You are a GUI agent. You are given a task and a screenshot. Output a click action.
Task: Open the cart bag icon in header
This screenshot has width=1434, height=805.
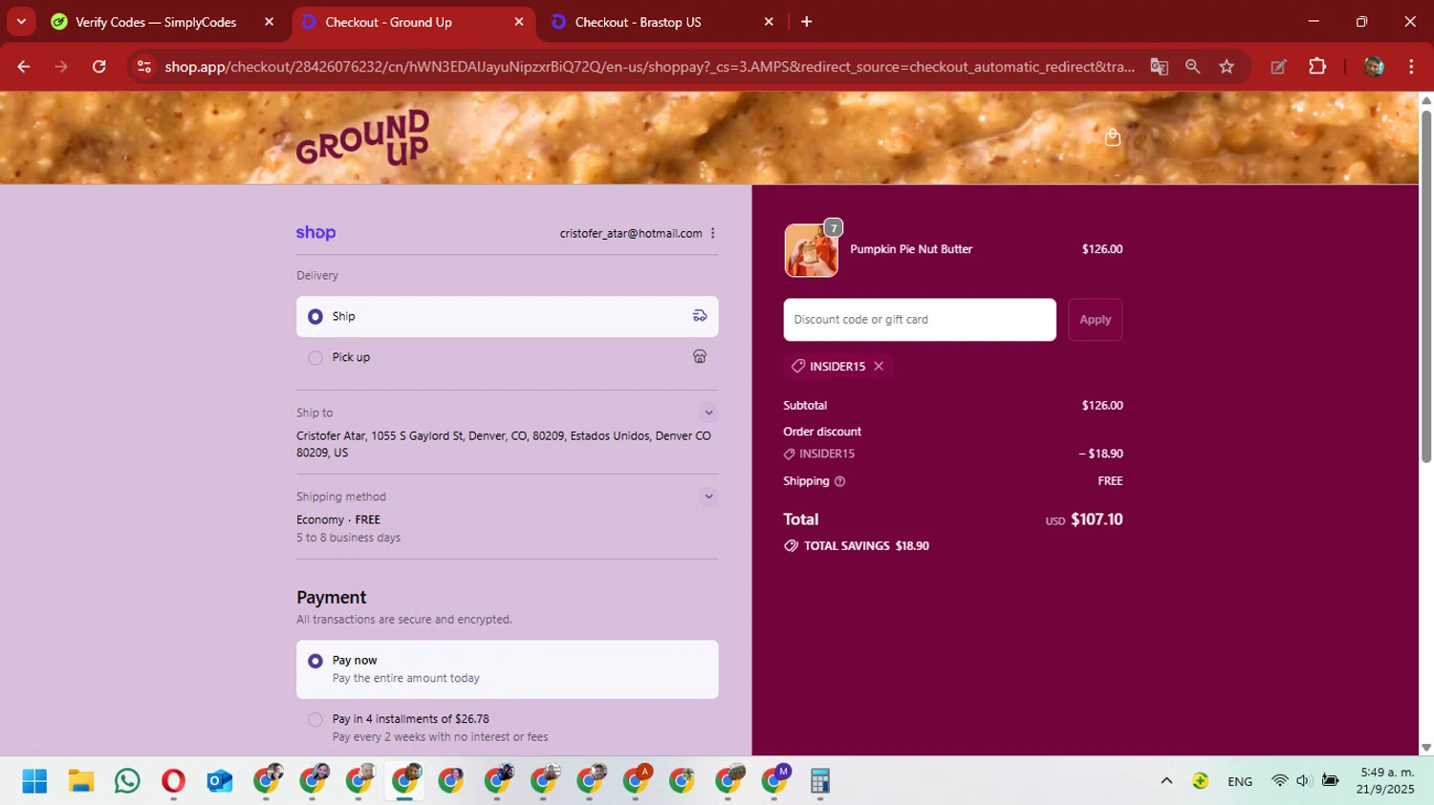click(1112, 138)
